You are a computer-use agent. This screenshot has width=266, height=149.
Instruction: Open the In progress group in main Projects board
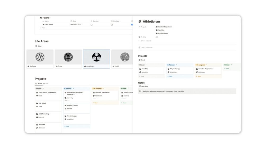(x=97, y=89)
